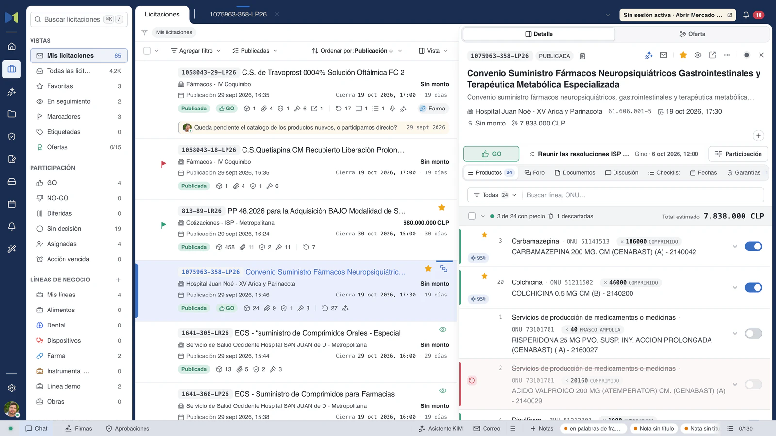Click the AI sparkle icon in detail header
Viewport: 776px width, 436px height.
pyautogui.click(x=648, y=55)
